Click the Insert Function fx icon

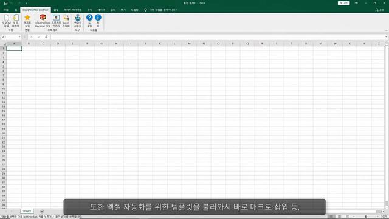point(46,36)
